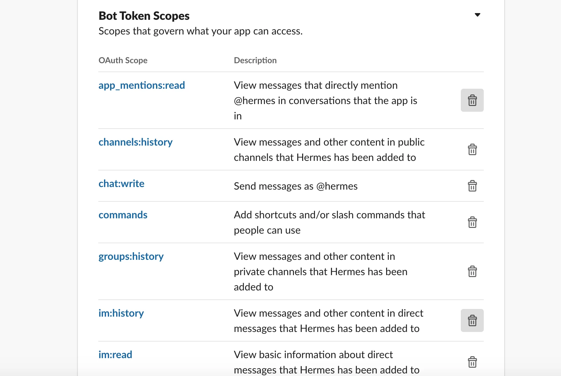Click trash icon beside im:read scope
The image size is (561, 376).
pos(472,362)
